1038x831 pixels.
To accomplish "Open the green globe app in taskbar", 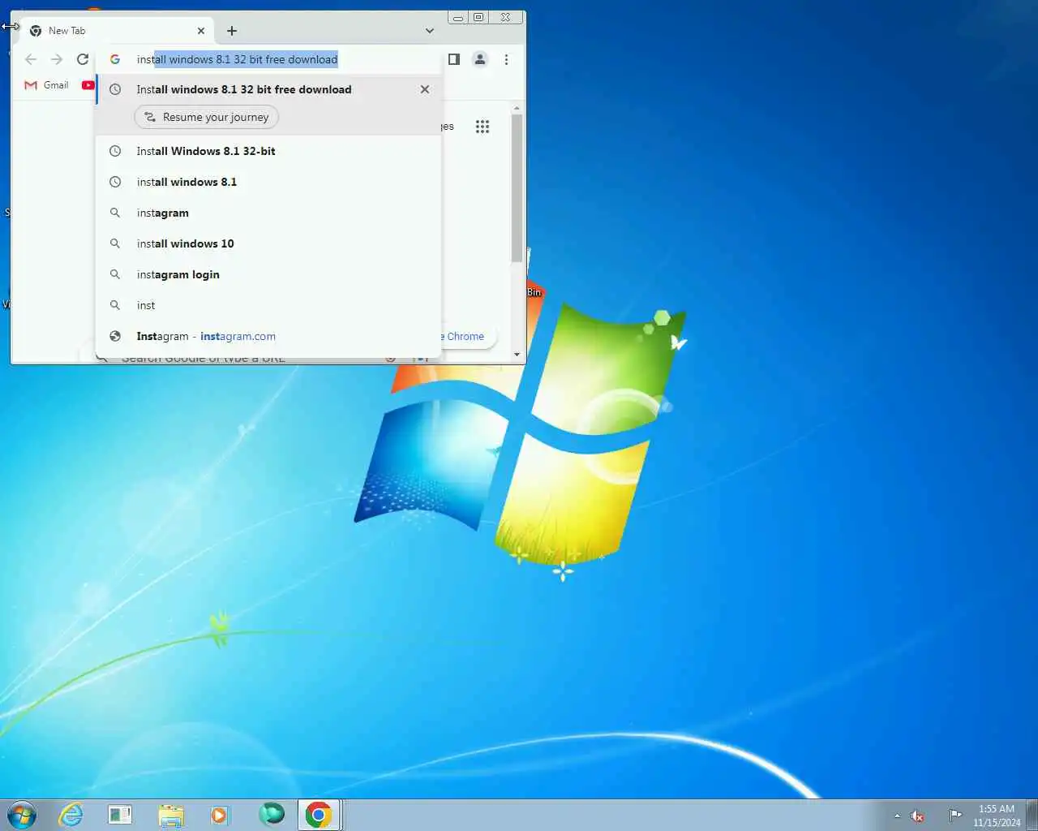I will click(271, 814).
